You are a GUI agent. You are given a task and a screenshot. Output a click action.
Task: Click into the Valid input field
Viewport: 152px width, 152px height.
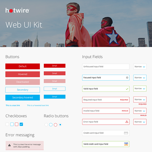pos(106,89)
